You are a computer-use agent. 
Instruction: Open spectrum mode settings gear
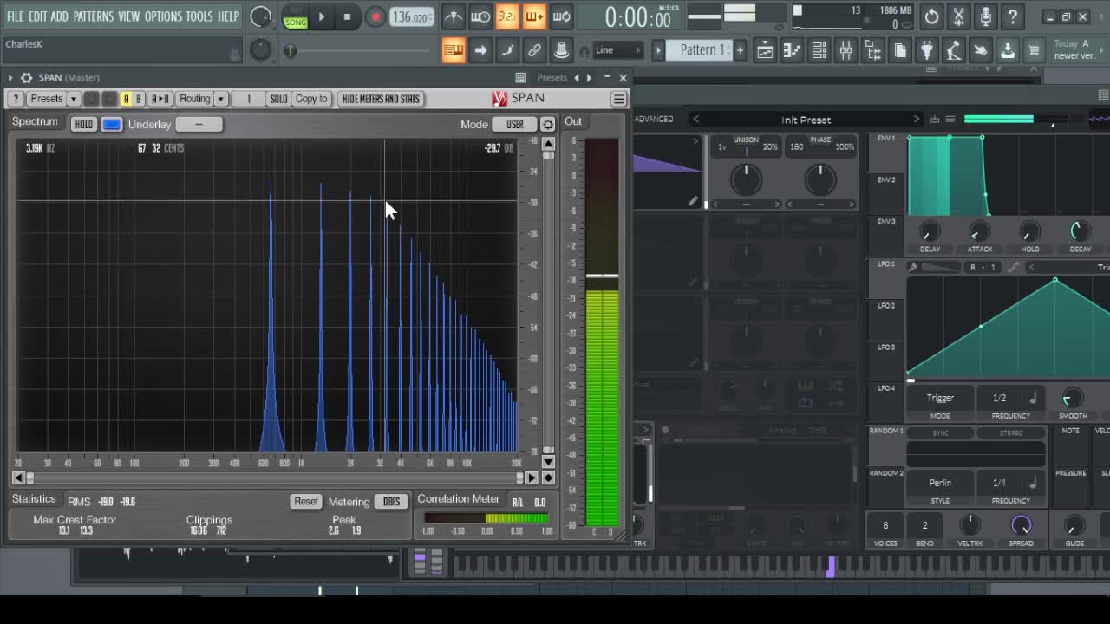[x=548, y=125]
